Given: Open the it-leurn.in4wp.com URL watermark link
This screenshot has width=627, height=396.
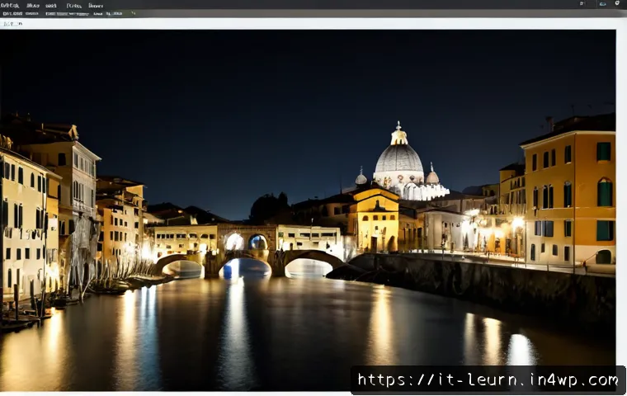Looking at the screenshot, I should pyautogui.click(x=488, y=379).
